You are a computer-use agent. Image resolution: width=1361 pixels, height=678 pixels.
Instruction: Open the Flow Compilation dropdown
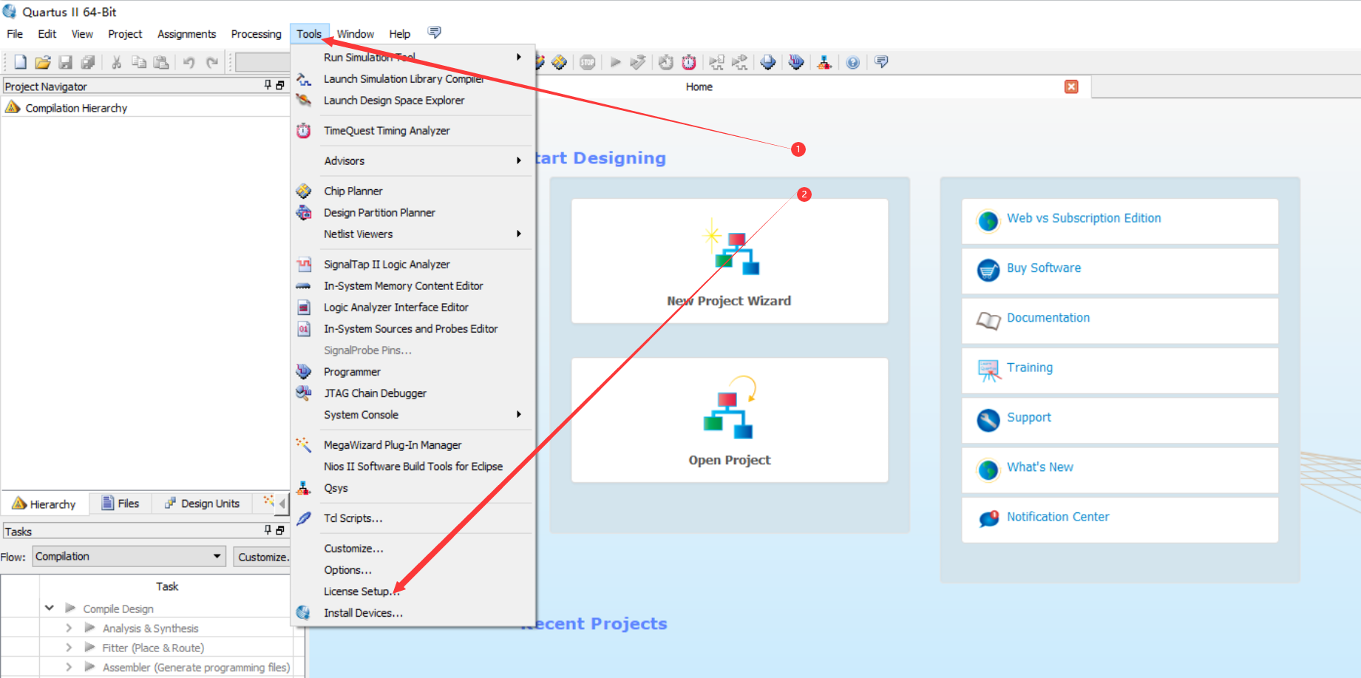click(x=129, y=556)
